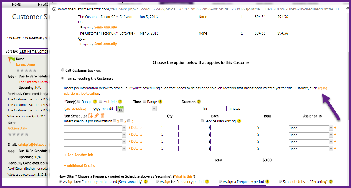Click plus icon beside second Assigned To
Screen dimensions: 351x188
[x=335, y=135]
